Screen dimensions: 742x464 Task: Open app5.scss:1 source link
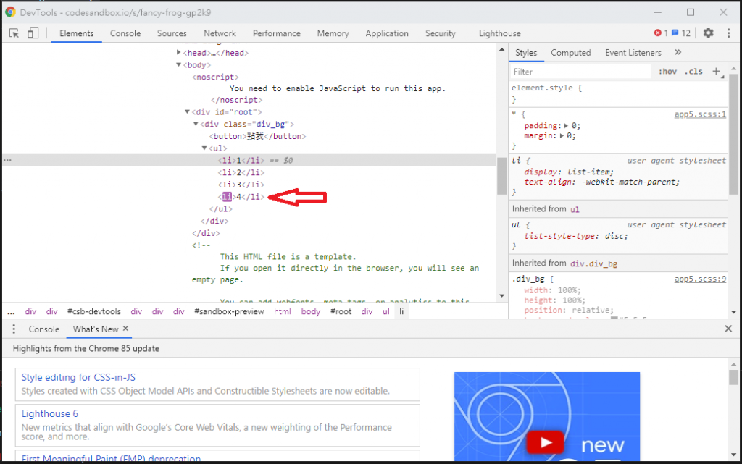tap(700, 114)
